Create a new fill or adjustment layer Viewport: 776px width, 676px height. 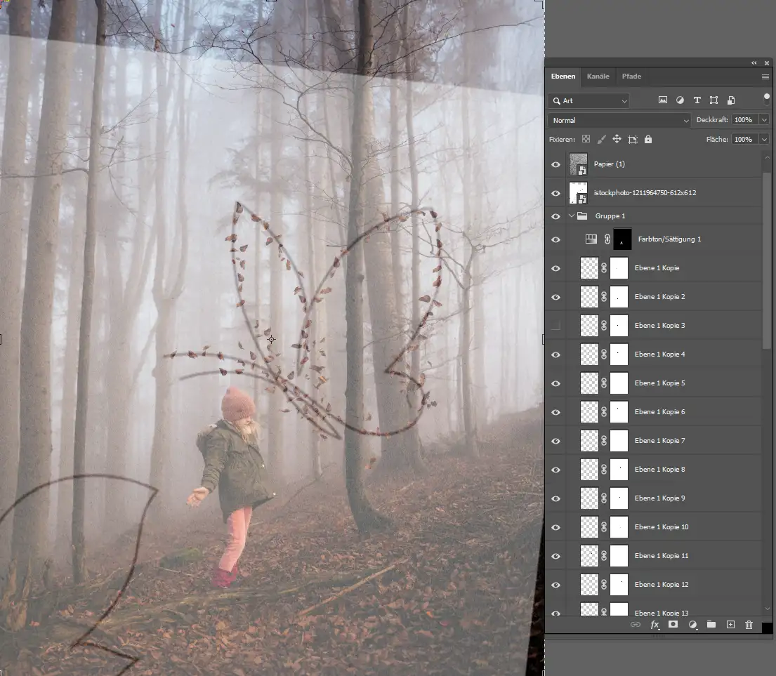pos(693,625)
